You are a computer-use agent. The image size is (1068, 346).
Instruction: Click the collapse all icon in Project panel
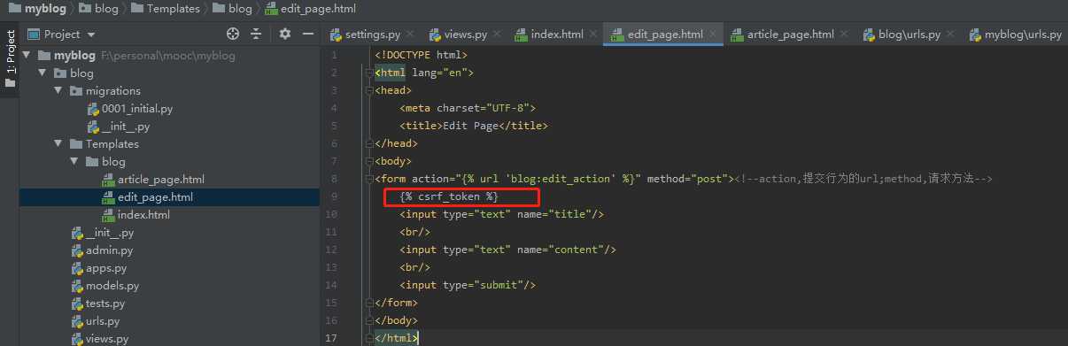256,34
